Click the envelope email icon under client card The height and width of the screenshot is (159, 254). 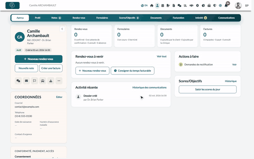[x=26, y=81]
